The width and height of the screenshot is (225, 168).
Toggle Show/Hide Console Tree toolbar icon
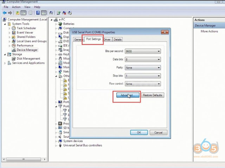click(23, 13)
